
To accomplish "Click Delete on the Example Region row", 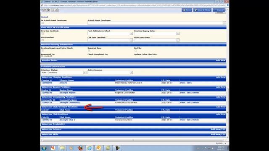I will (x=195, y=93).
